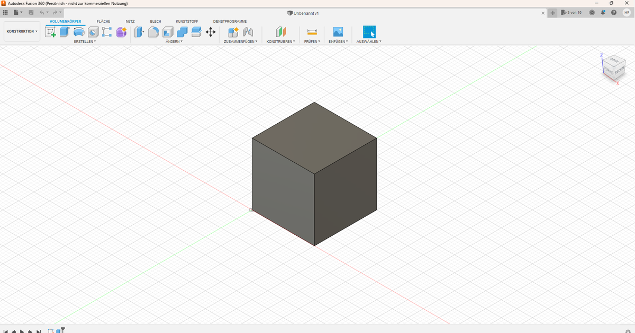
Task: Undo the last action
Action: pyautogui.click(x=42, y=13)
